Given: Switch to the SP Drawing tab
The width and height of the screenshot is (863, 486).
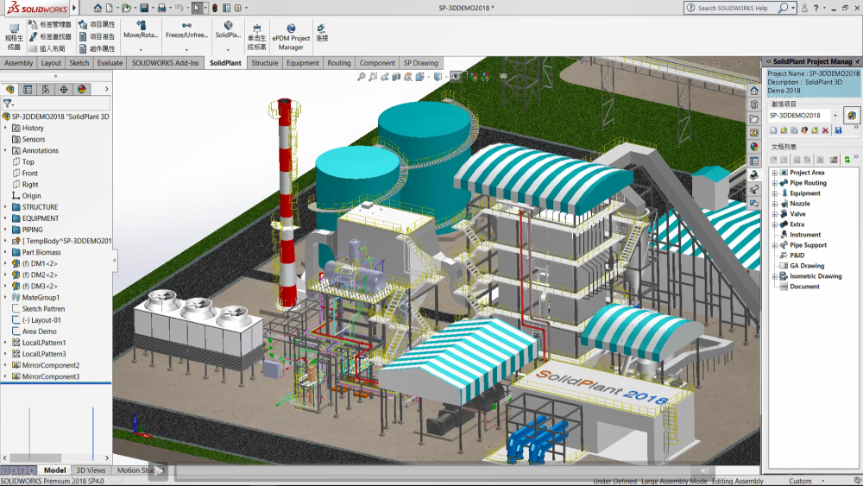Looking at the screenshot, I should [x=421, y=63].
